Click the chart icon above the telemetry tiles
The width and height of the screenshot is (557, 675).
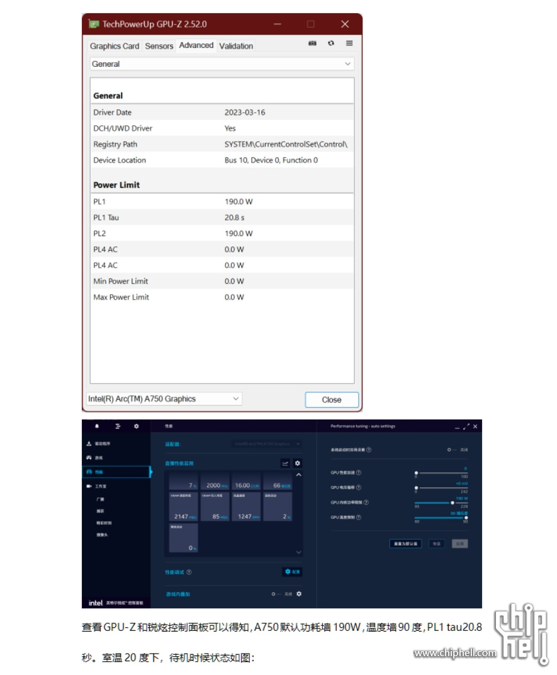click(285, 463)
